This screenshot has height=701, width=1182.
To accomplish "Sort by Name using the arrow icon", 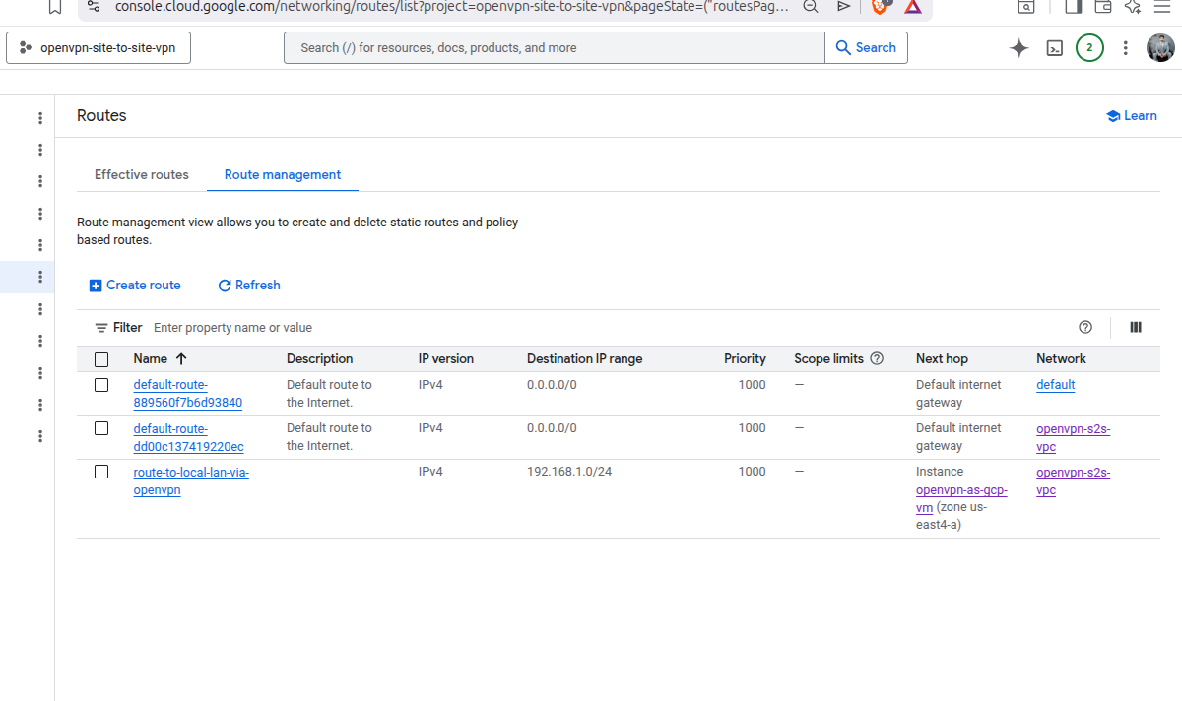I will click(181, 359).
